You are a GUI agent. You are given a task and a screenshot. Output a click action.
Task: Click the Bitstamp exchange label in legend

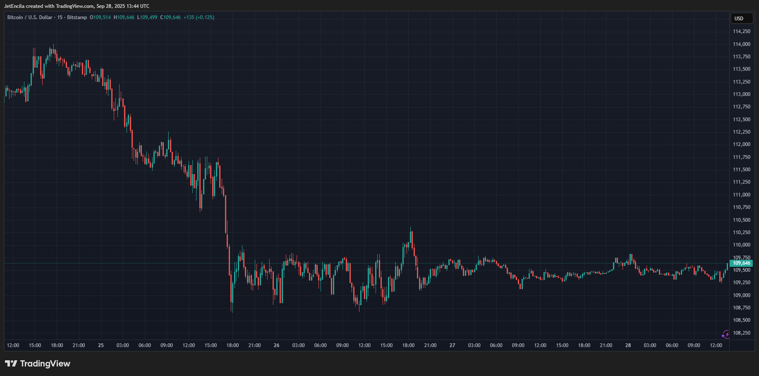[77, 17]
